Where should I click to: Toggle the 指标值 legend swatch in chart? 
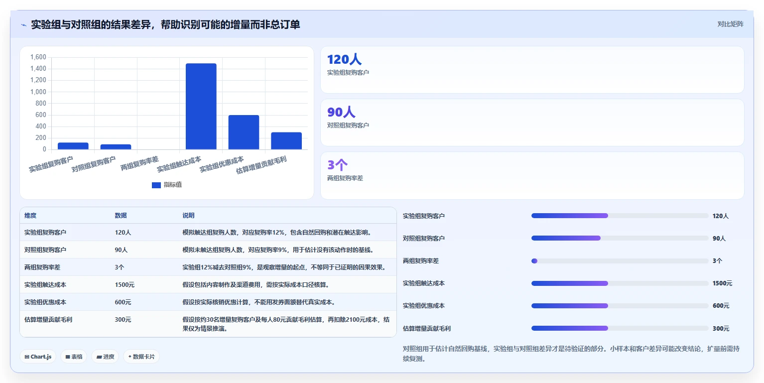pyautogui.click(x=156, y=185)
